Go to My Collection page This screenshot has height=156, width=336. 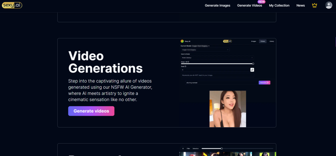pyautogui.click(x=279, y=6)
